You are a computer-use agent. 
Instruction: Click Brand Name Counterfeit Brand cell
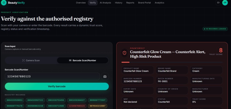[172, 70]
